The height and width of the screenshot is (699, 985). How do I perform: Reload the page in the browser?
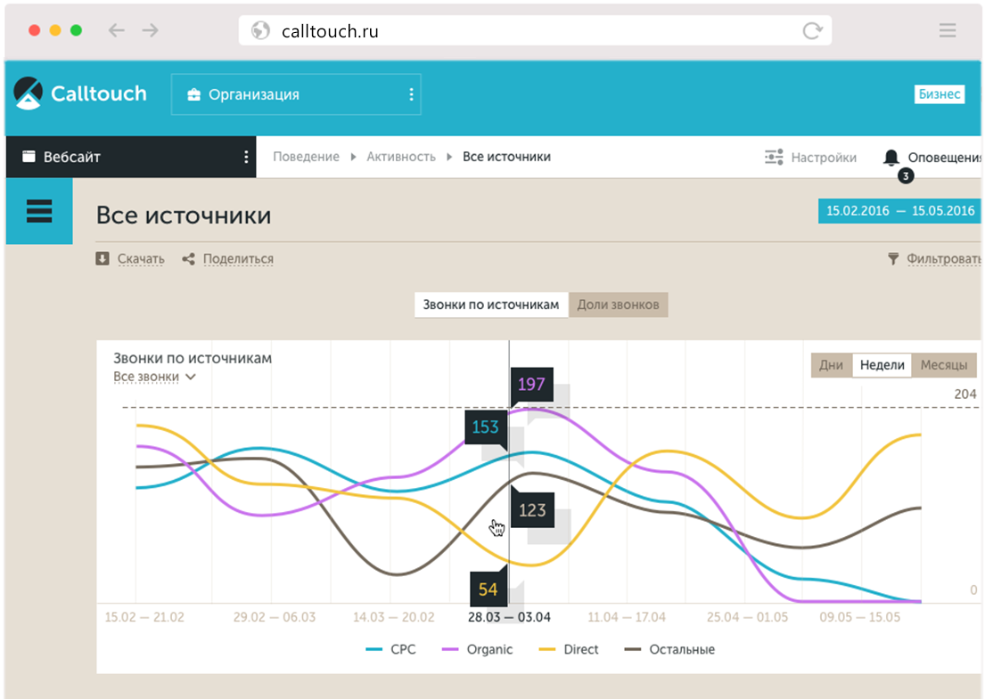(812, 31)
